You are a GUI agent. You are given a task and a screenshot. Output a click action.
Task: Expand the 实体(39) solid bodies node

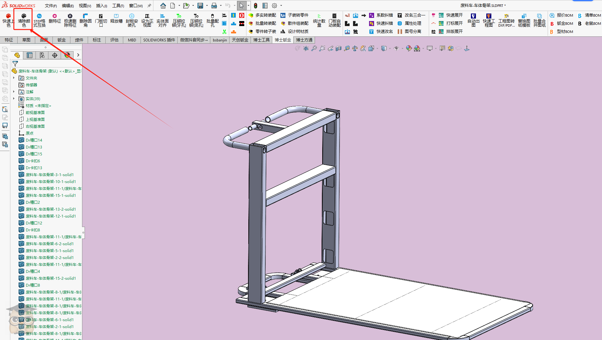pyautogui.click(x=14, y=99)
